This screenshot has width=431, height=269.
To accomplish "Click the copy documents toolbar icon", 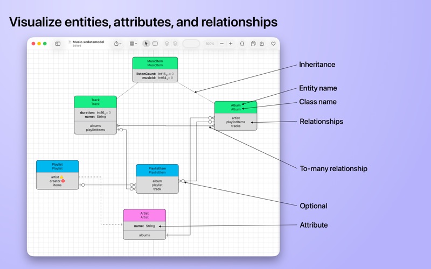I will pyautogui.click(x=253, y=44).
